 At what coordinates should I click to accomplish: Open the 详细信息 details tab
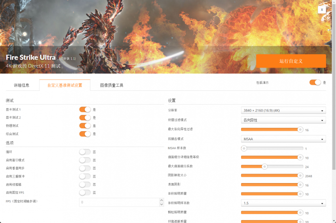tap(21, 85)
